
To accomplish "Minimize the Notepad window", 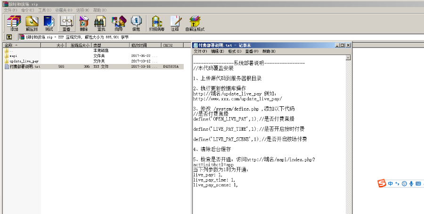I will (337, 45).
